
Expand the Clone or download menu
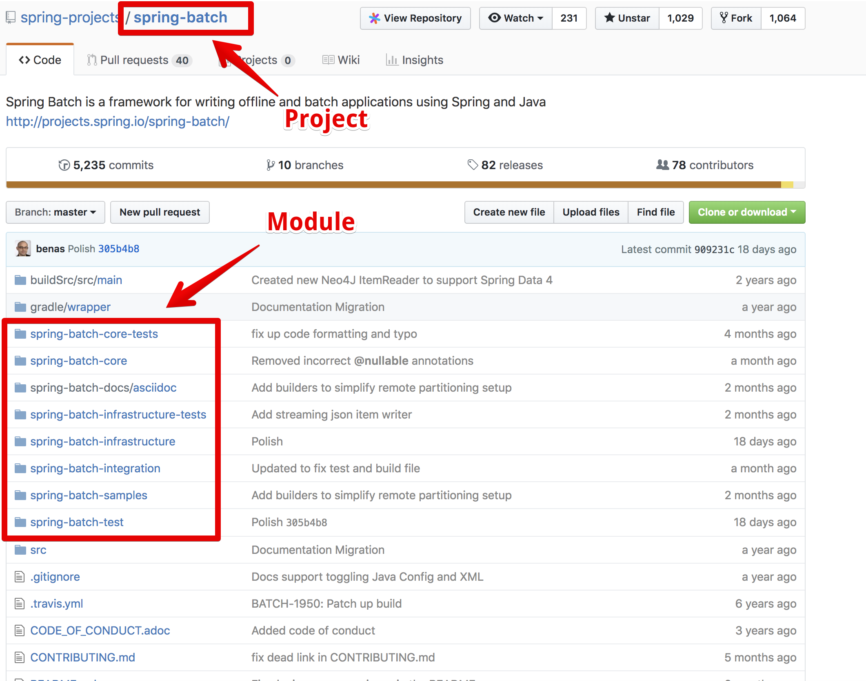[x=747, y=212]
